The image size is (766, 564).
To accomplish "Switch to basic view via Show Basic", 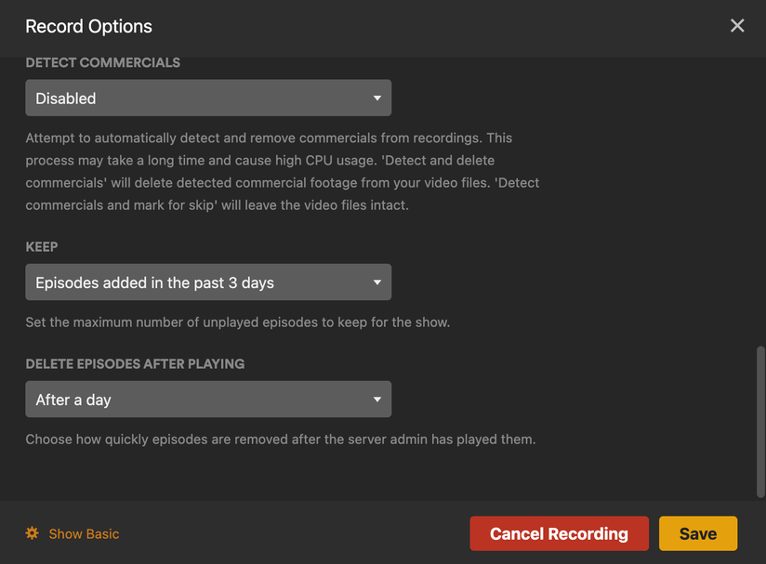I will tap(84, 534).
